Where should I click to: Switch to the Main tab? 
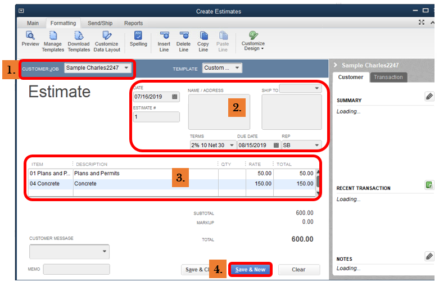[x=33, y=23]
